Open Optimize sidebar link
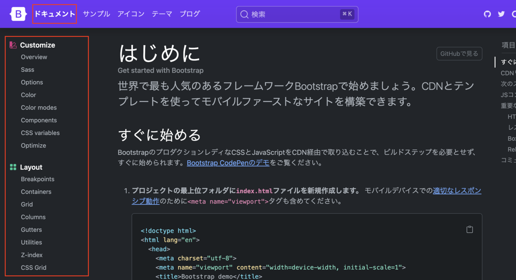Screen dimensions: 516x280 click(x=34, y=146)
